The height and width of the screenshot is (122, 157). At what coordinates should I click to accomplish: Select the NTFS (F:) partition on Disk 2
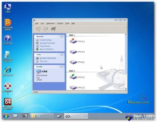point(73,77)
